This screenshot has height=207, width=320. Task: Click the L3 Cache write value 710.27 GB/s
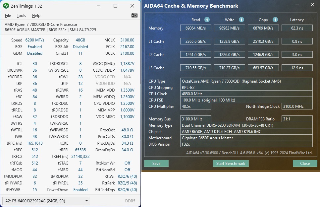click(x=229, y=68)
